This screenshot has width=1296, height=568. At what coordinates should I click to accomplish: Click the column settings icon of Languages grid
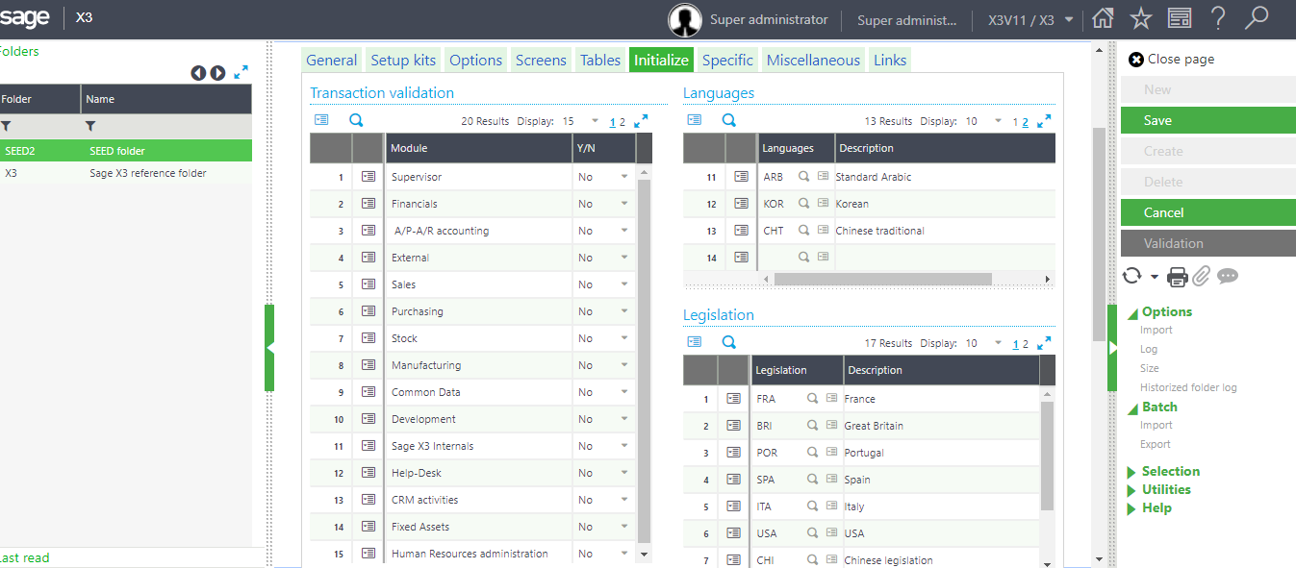coord(695,119)
